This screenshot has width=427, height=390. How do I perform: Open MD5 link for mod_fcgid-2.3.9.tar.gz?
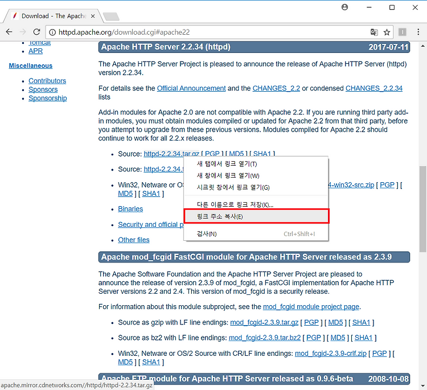335,322
